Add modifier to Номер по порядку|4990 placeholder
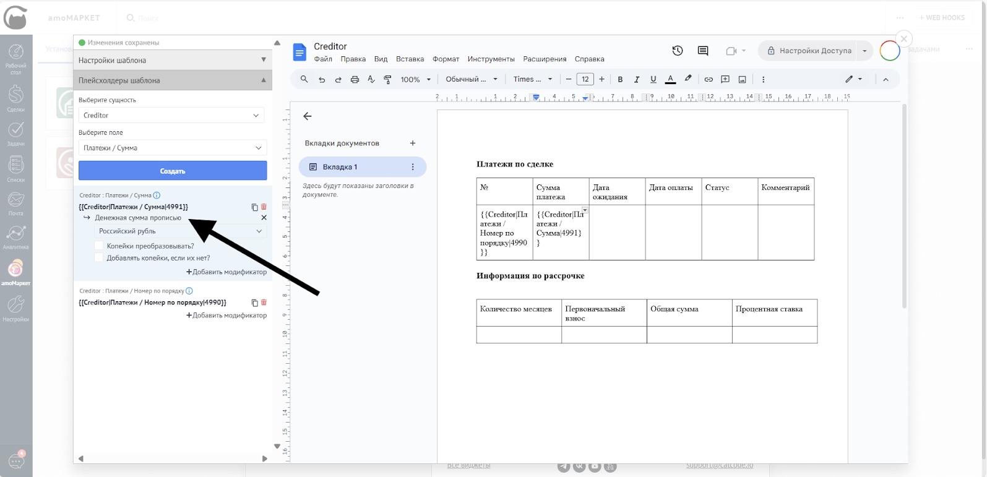This screenshot has height=477, width=987. [x=226, y=315]
